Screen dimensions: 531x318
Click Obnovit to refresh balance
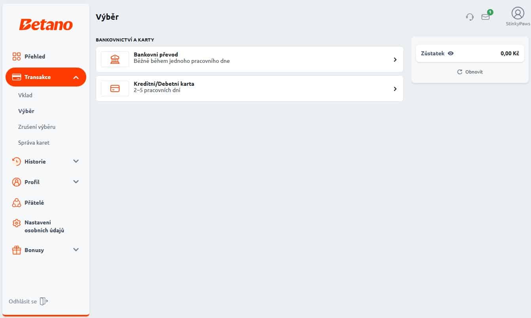click(470, 72)
